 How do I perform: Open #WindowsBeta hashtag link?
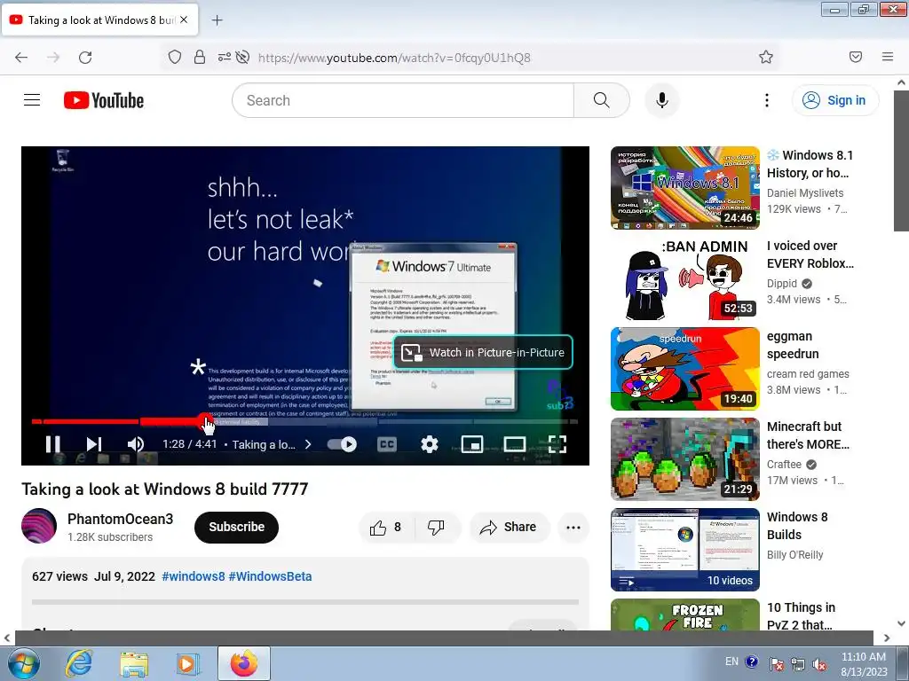point(270,576)
